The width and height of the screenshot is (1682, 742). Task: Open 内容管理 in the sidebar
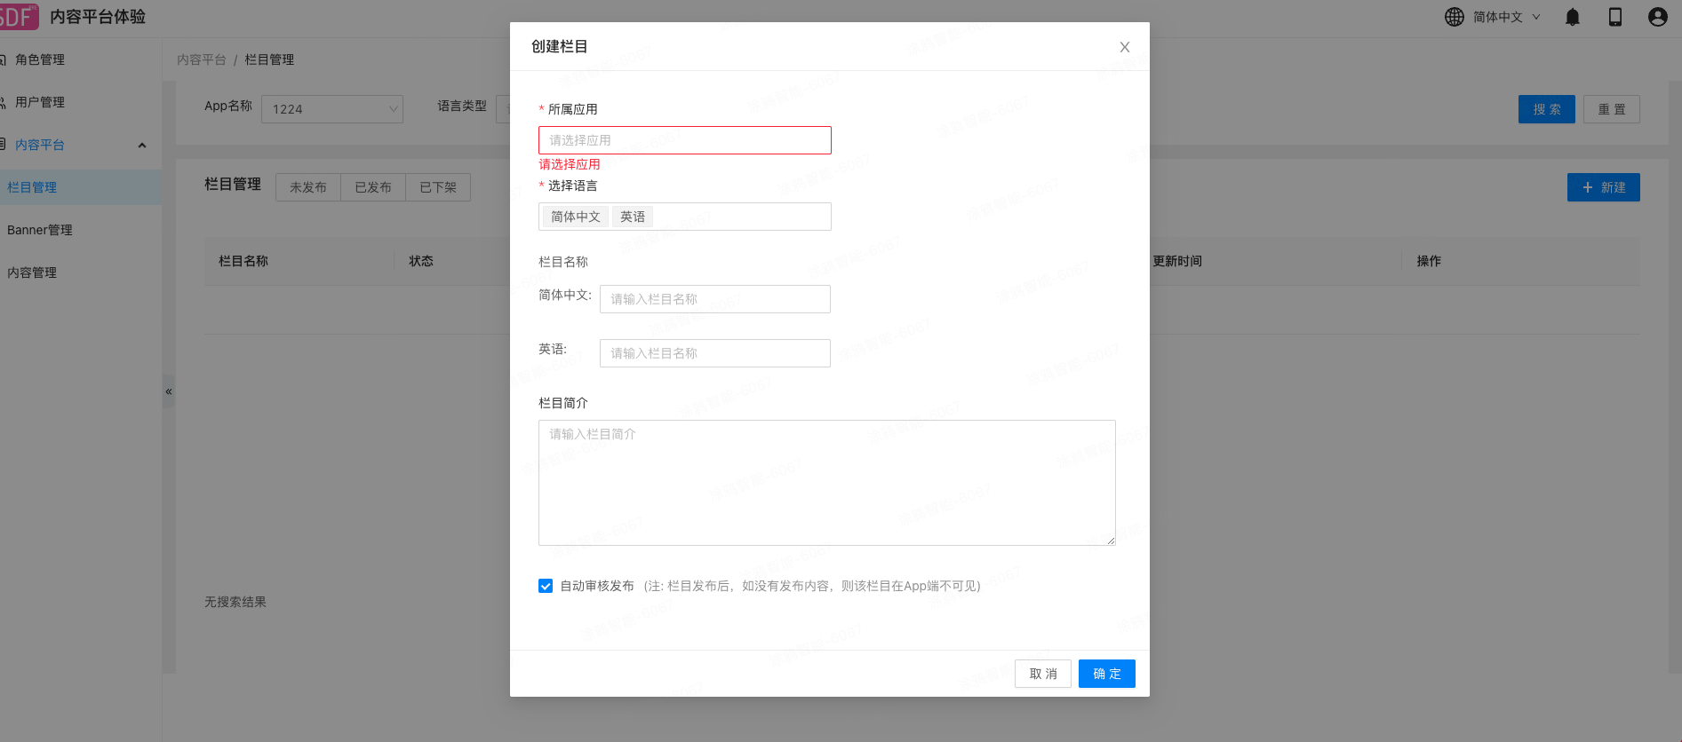32,272
